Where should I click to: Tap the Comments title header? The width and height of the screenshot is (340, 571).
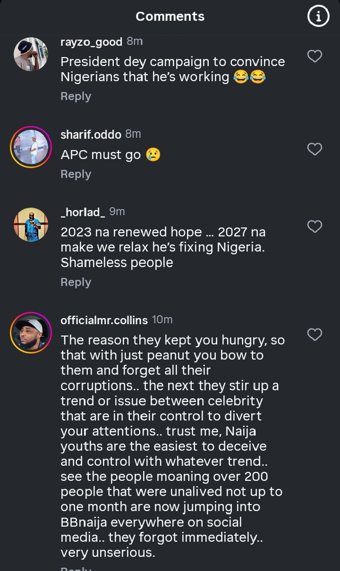click(x=170, y=17)
